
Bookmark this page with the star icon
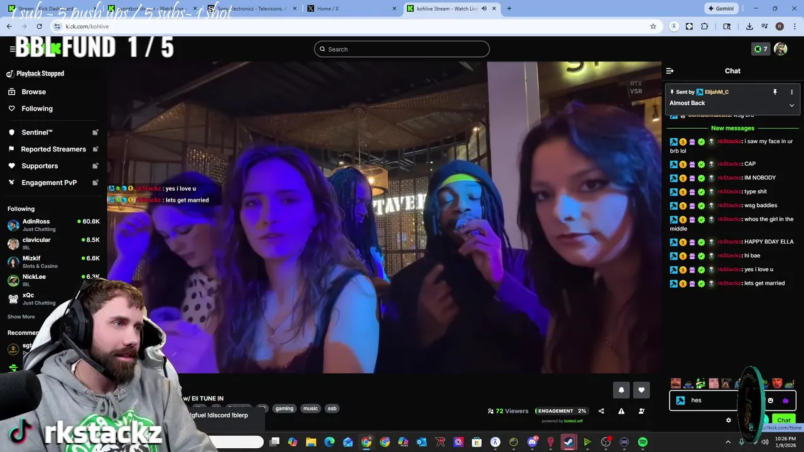653,26
